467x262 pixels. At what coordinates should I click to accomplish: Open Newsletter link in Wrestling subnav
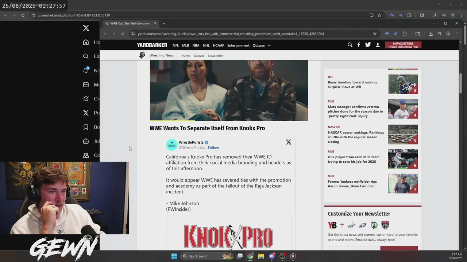point(215,56)
